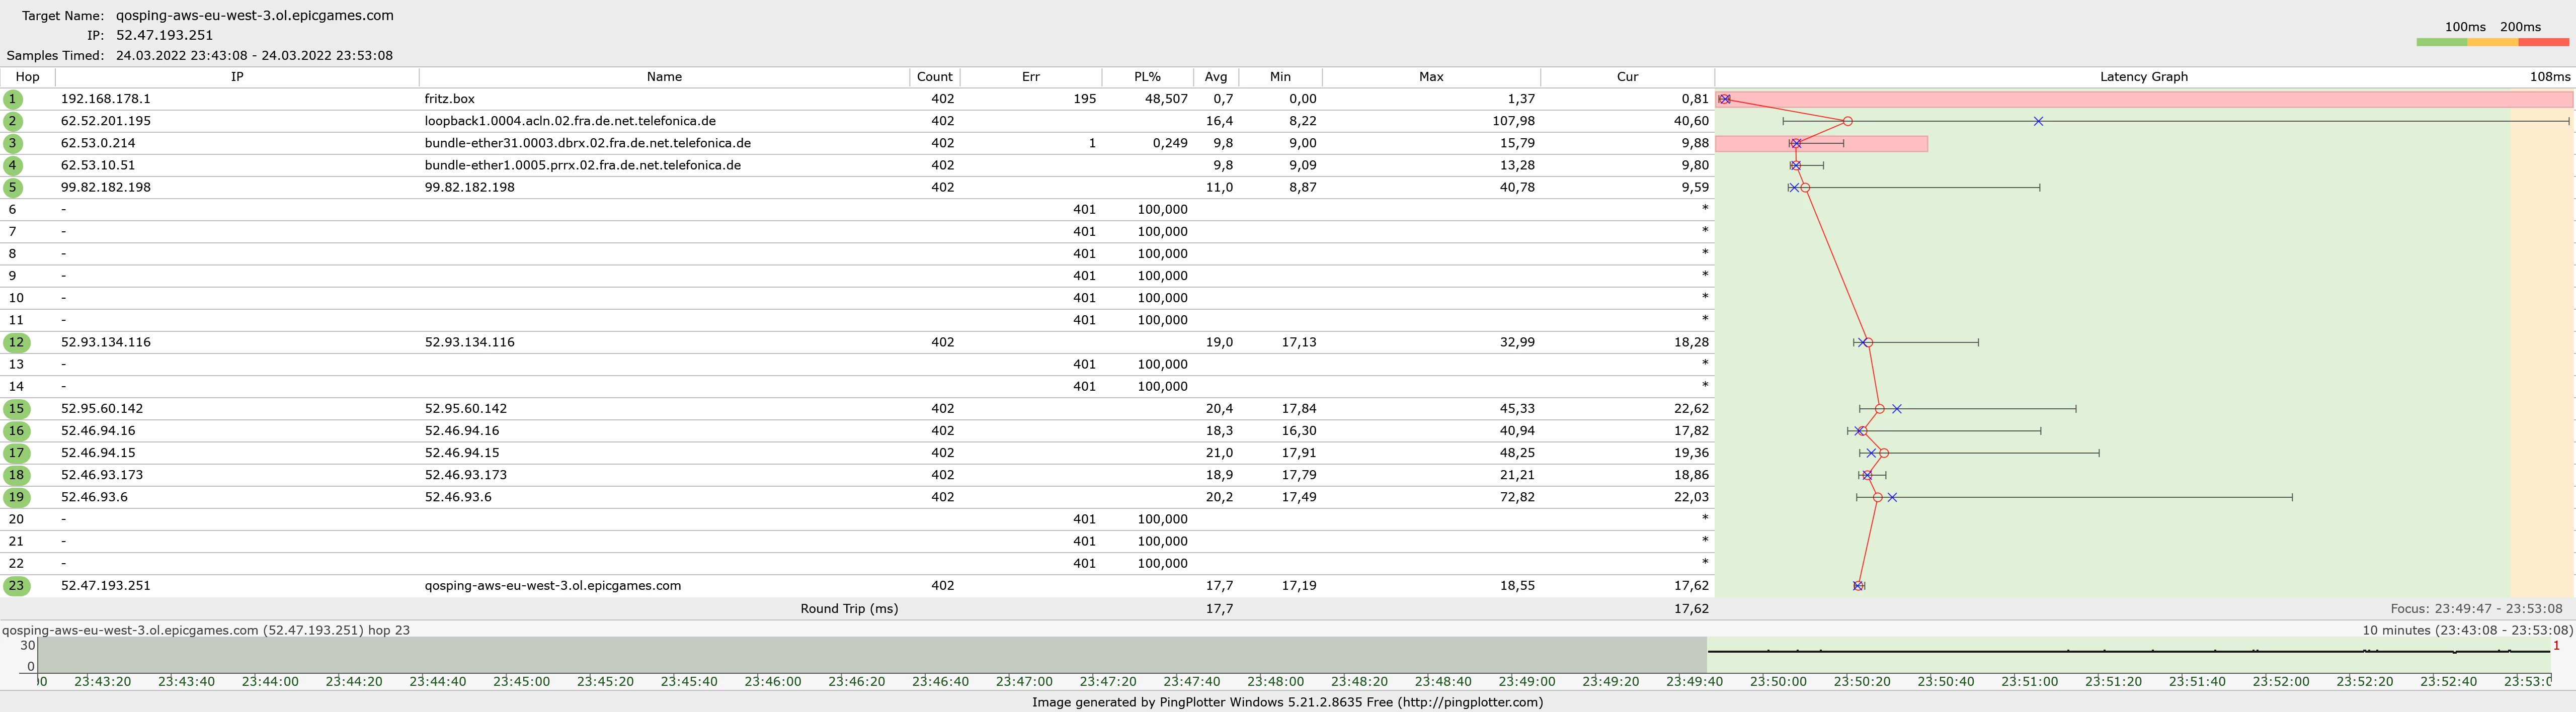
Task: Select the hop 19 green circle
Action: pyautogui.click(x=16, y=497)
